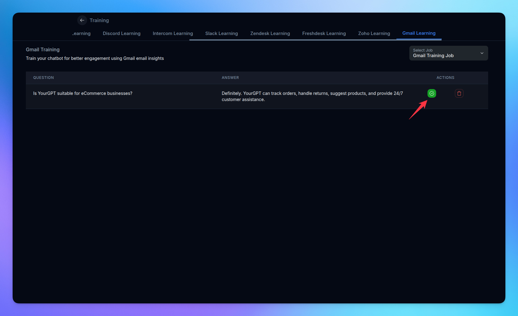Click the QUESTION column header

pyautogui.click(x=43, y=78)
